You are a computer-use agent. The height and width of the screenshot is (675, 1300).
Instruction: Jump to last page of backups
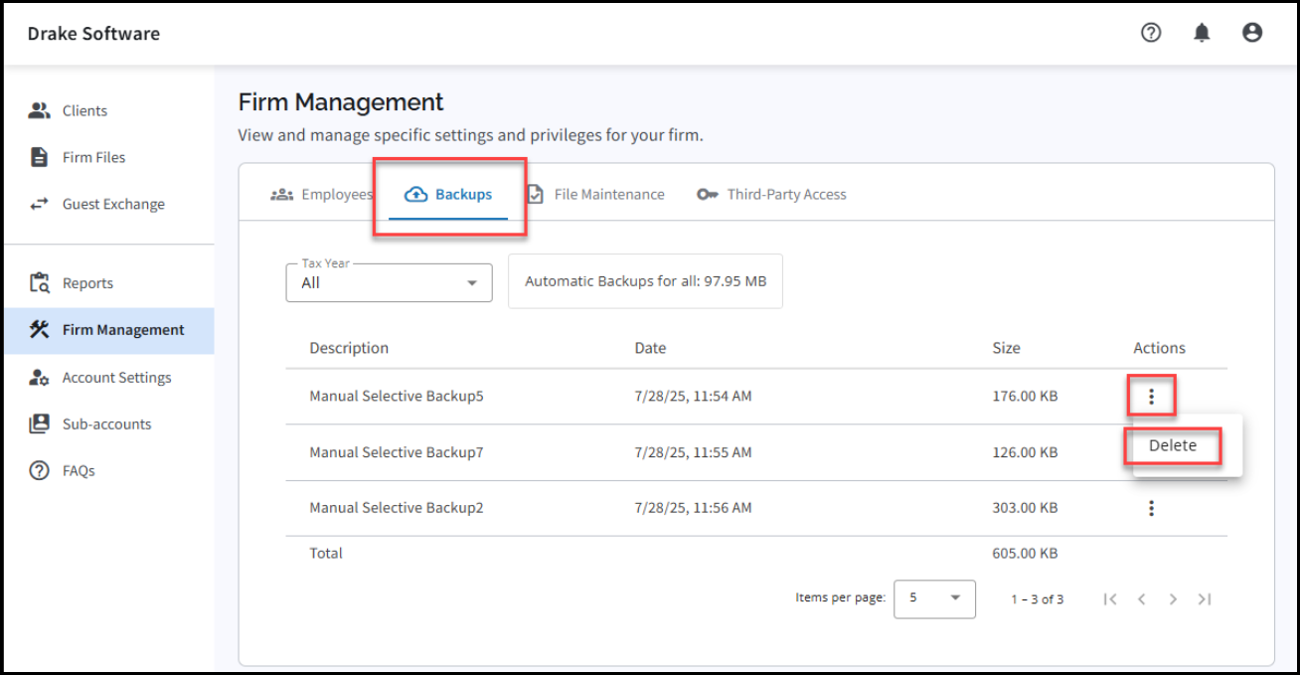1205,599
